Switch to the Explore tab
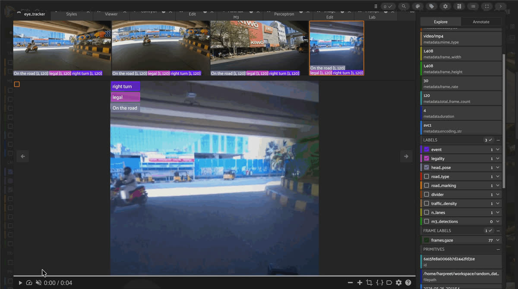 tap(441, 22)
